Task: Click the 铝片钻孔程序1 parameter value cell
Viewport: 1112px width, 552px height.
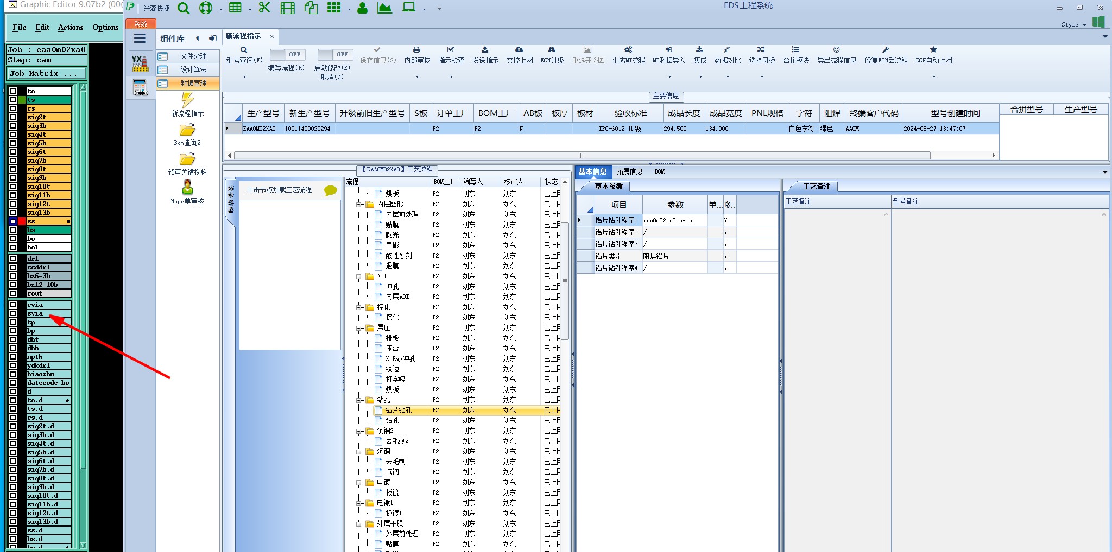Action: (x=675, y=220)
